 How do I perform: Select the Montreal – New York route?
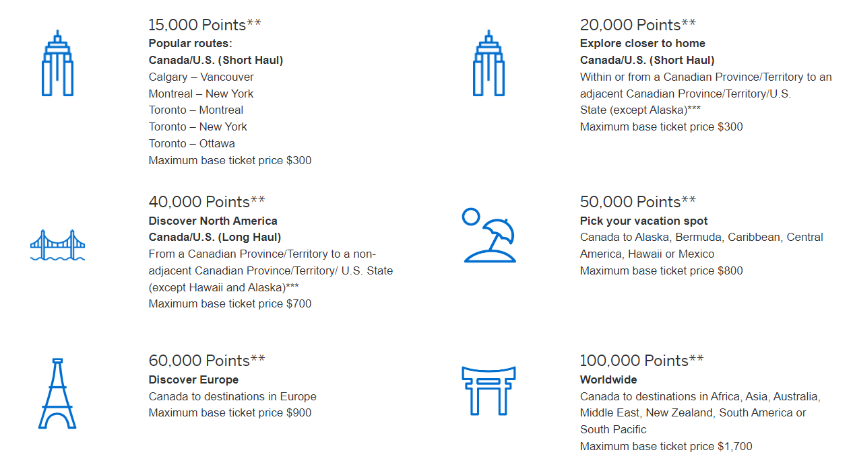[201, 94]
